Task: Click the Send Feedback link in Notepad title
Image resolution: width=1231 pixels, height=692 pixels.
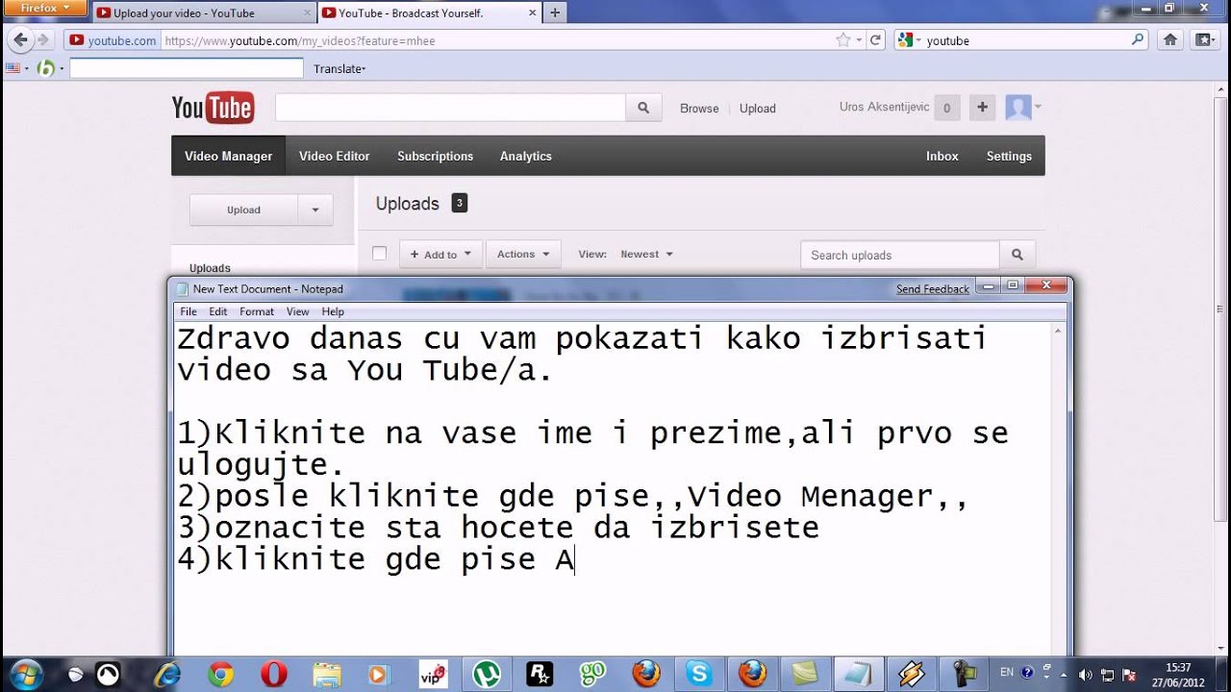Action: coord(932,289)
